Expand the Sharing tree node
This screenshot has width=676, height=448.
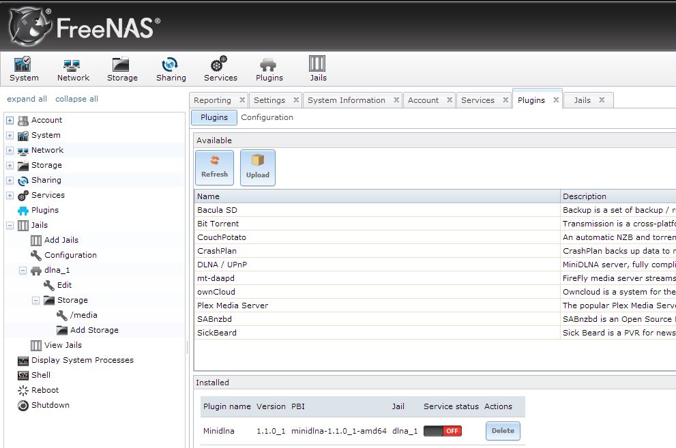tap(10, 181)
